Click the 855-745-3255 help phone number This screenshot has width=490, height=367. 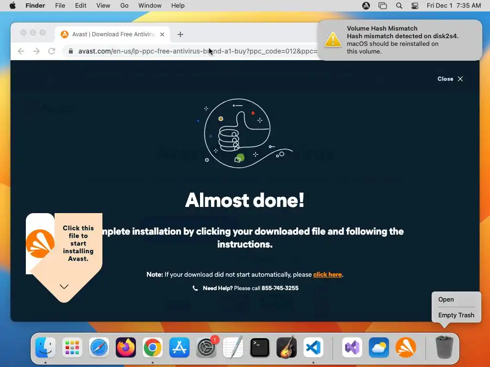tap(280, 288)
